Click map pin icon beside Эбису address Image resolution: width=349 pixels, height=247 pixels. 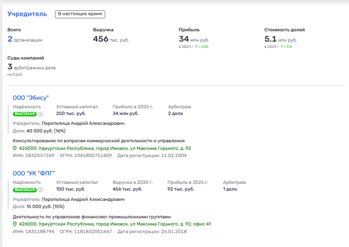click(15, 148)
